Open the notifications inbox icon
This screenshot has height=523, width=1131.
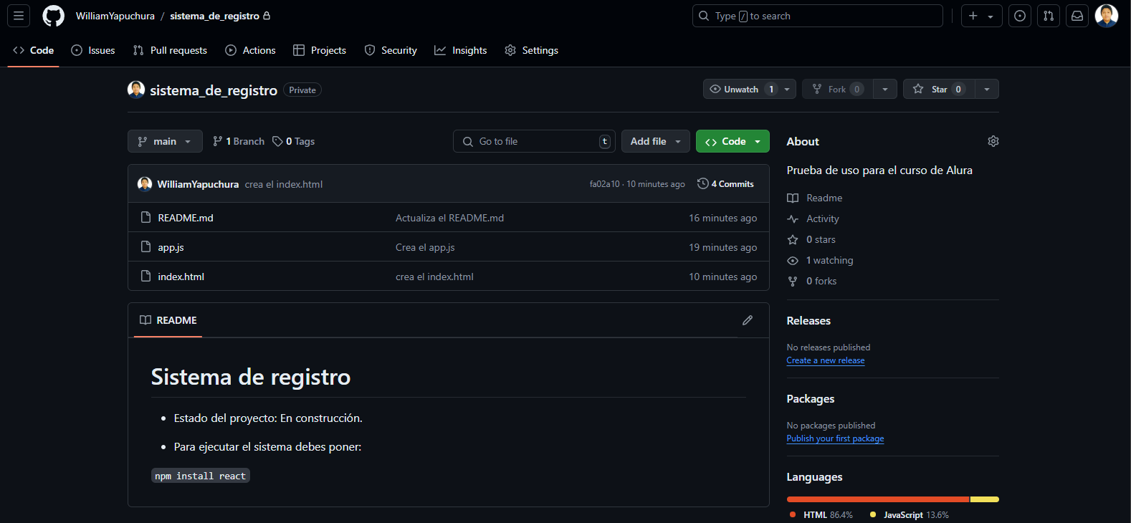tap(1077, 16)
